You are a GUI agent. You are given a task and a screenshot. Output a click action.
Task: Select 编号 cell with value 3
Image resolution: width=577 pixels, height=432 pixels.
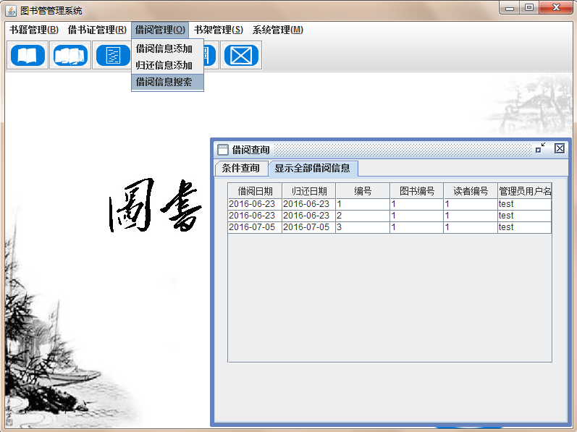tap(363, 227)
